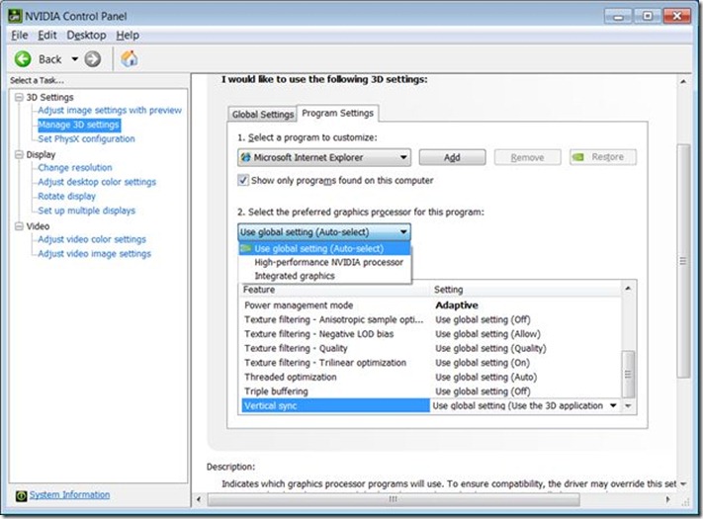This screenshot has width=703, height=519.
Task: Open the Back history dropdown arrow
Action: click(x=75, y=58)
